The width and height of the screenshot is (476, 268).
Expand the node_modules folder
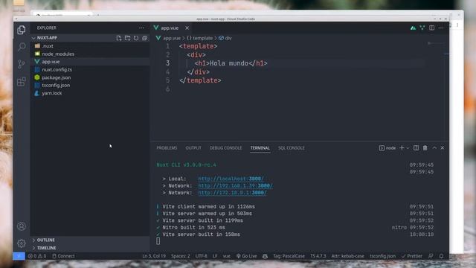click(x=58, y=54)
